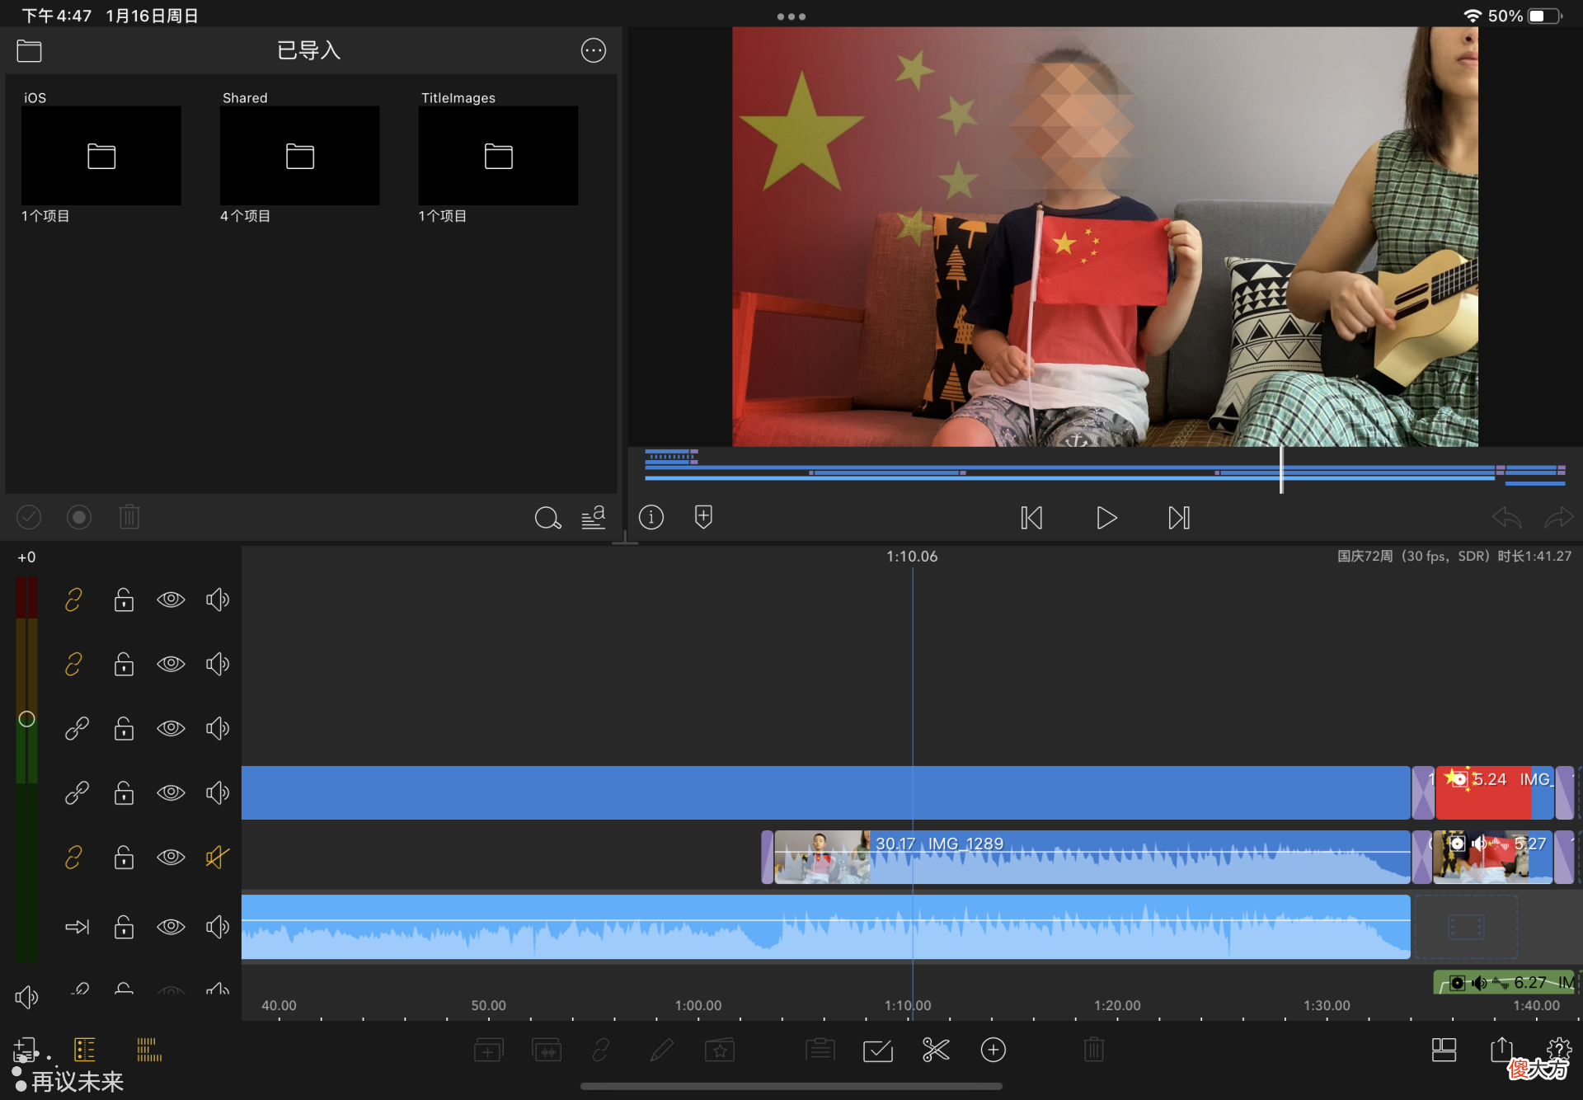Jump to the next edit point
The width and height of the screenshot is (1583, 1100).
tap(1179, 518)
